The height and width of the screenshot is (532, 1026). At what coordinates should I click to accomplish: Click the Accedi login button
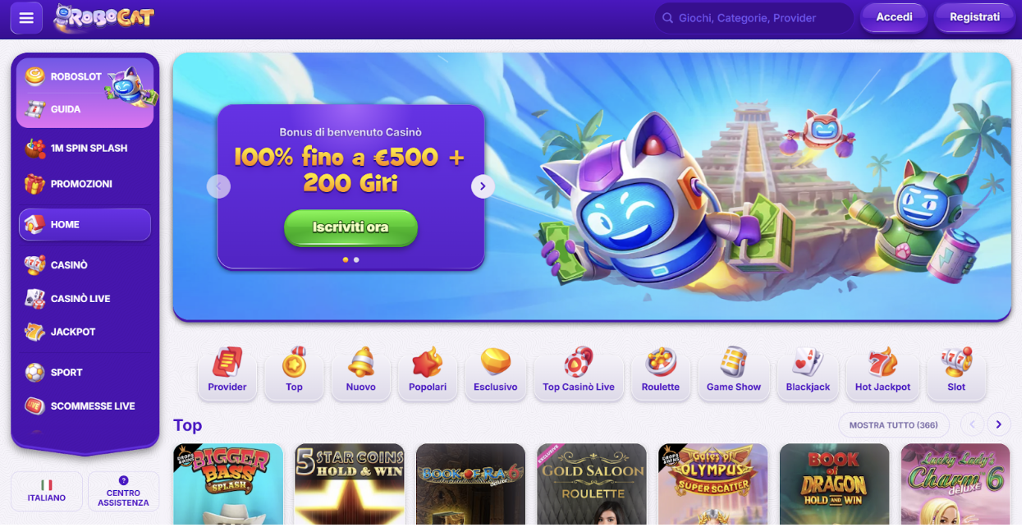click(894, 17)
